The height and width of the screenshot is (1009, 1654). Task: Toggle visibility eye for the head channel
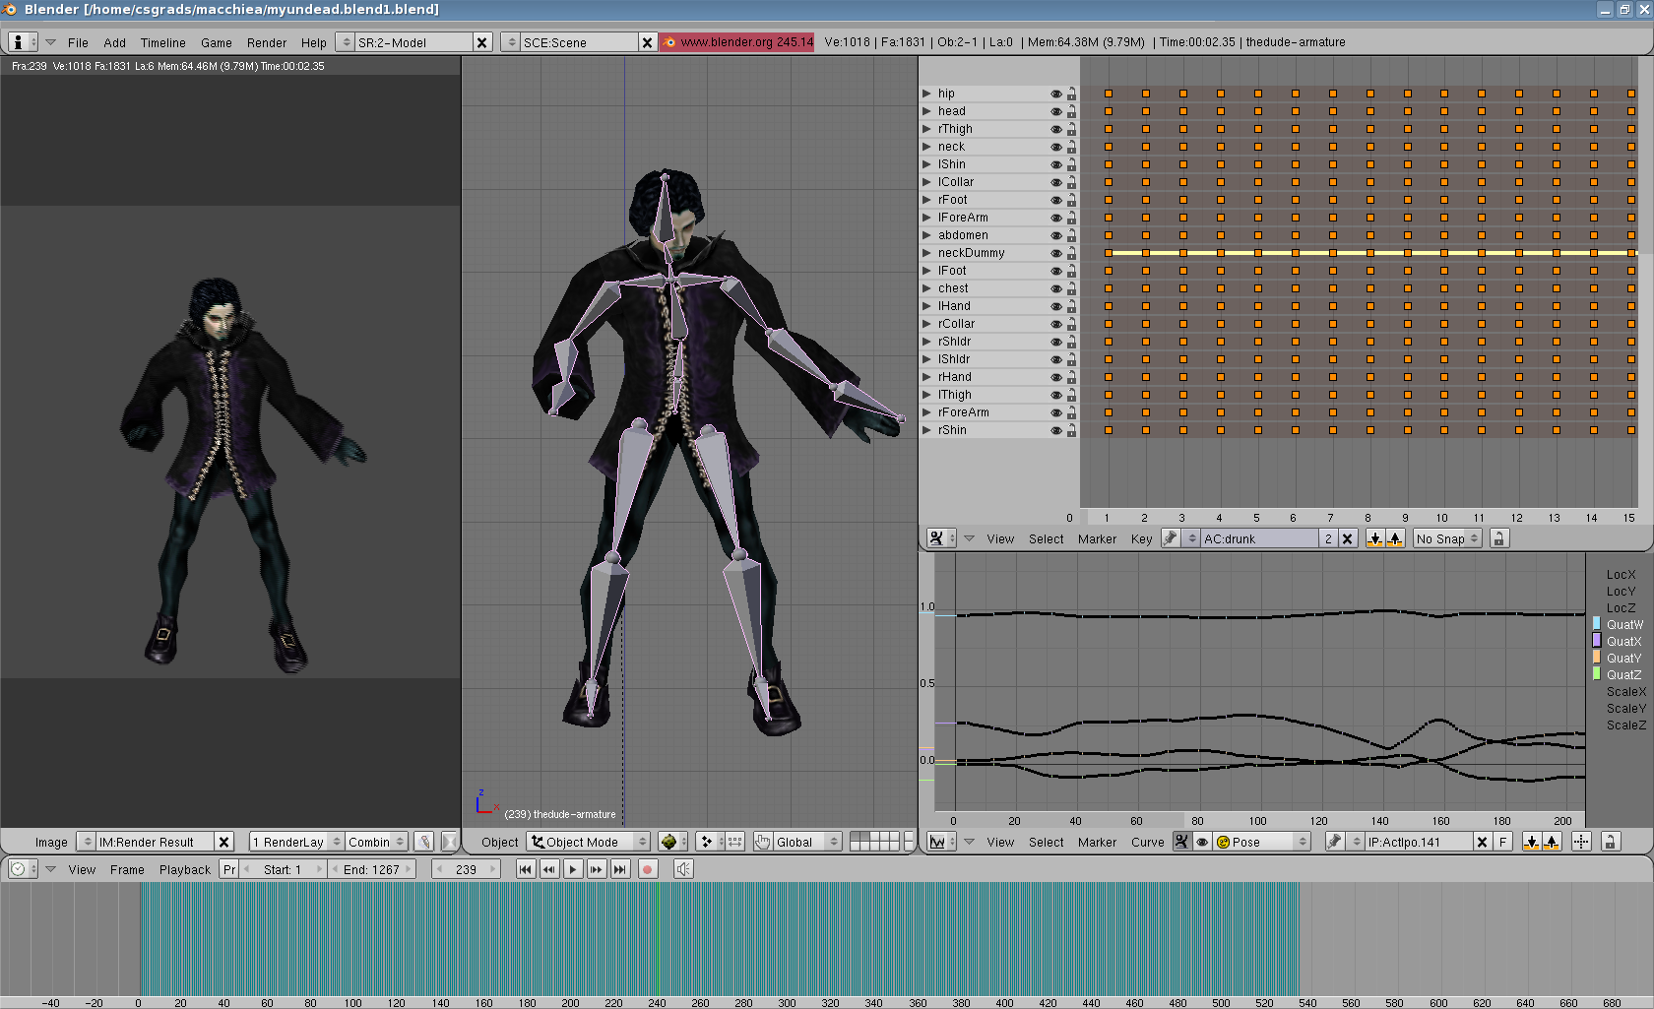click(x=1055, y=111)
